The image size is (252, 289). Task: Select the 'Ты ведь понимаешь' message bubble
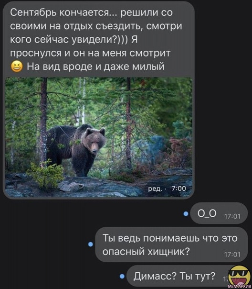click(171, 245)
